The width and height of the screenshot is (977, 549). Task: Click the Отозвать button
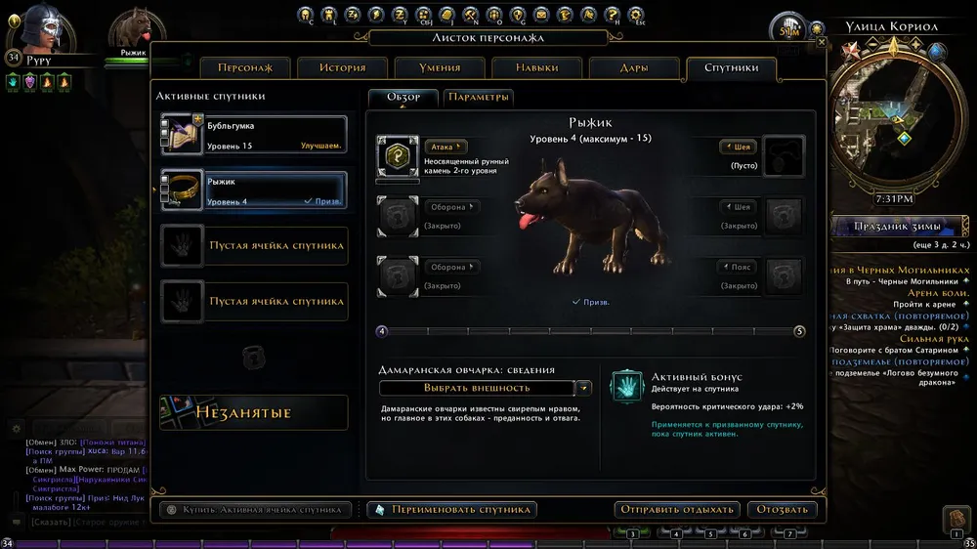pos(782,510)
